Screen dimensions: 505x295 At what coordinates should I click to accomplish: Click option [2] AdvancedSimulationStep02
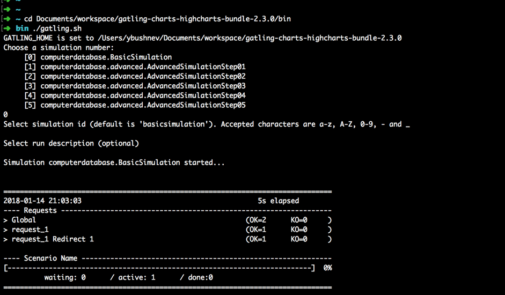click(x=135, y=76)
